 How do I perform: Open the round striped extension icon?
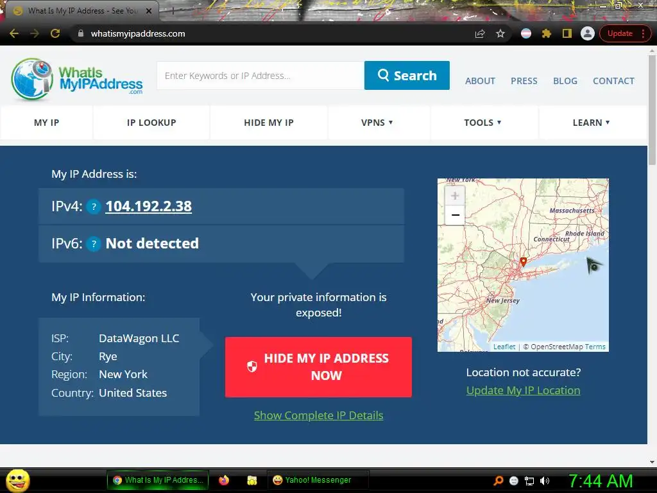pyautogui.click(x=526, y=33)
